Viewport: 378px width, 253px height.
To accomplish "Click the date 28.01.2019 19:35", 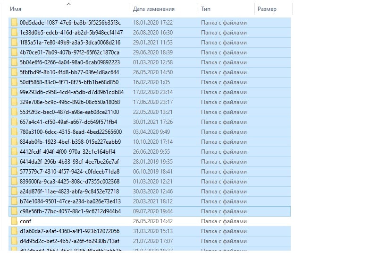I will [153, 161].
